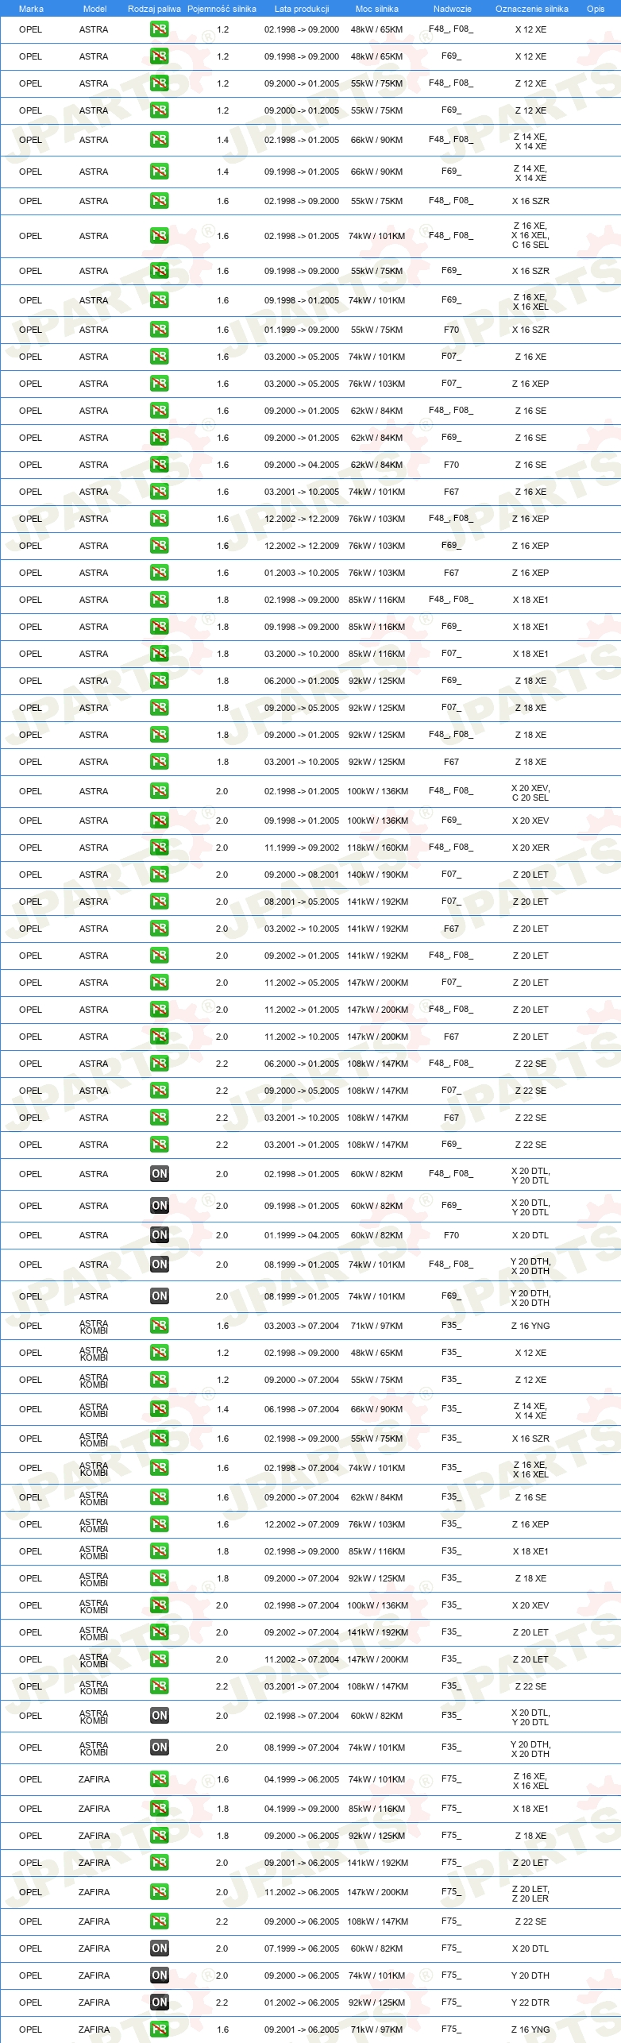Click production years 09.2000 -> 04.2005
Image resolution: width=621 pixels, height=2043 pixels.
click(302, 465)
